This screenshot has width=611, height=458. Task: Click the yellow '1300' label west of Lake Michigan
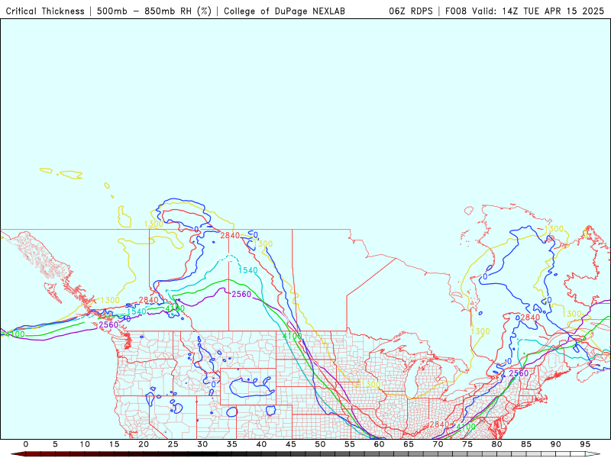point(370,385)
